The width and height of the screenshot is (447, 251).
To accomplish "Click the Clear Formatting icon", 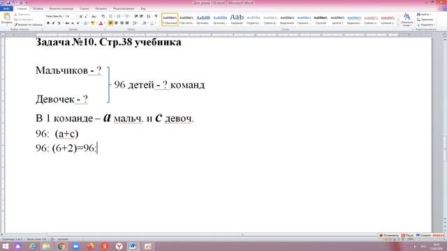I will coord(103,17).
